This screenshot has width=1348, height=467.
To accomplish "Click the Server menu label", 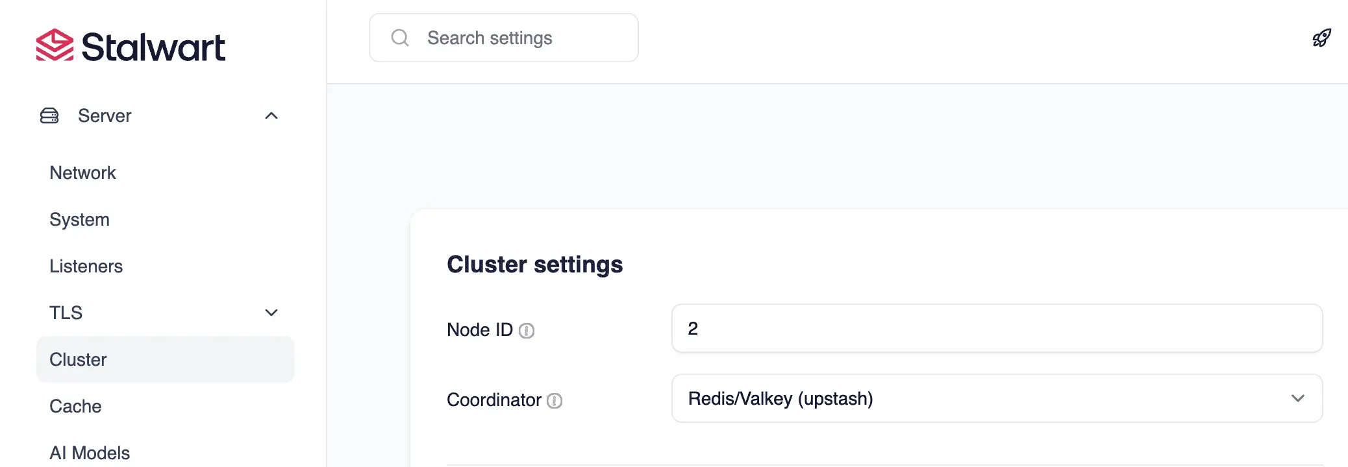I will (x=104, y=115).
